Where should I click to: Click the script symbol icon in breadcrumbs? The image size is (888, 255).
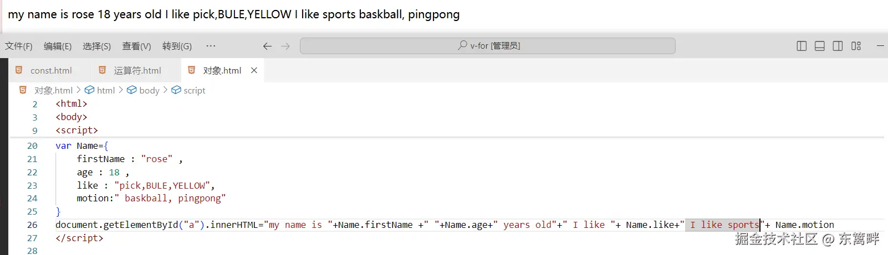coord(176,90)
